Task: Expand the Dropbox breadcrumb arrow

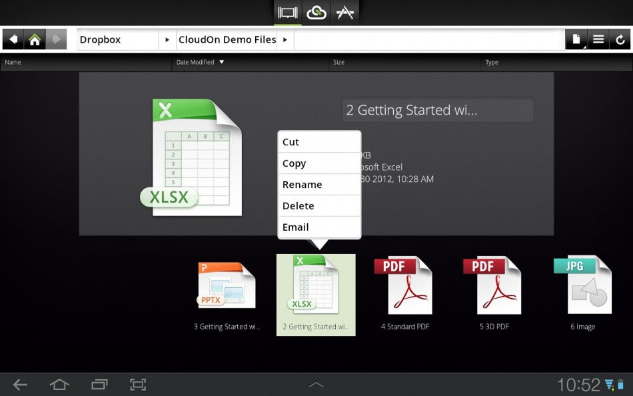Action: click(x=167, y=39)
